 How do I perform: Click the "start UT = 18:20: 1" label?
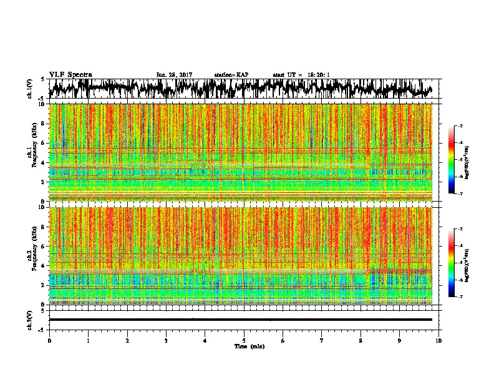pos(301,75)
